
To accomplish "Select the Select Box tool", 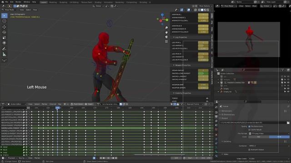I will [4, 16].
